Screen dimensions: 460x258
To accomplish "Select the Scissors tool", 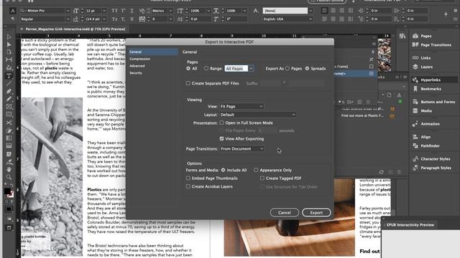I will point(9,123).
